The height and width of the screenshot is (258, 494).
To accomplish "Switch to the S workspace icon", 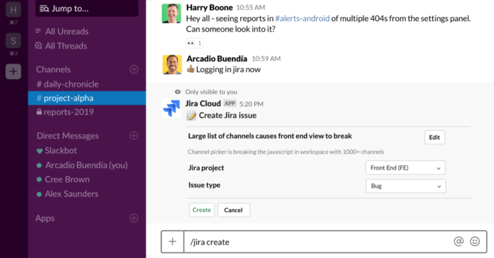I will coord(14,40).
